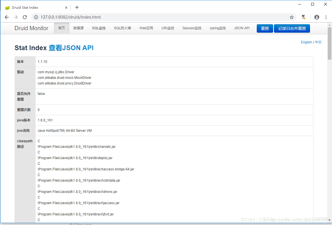
Task: Click the dnsns.jar classpath entry
Action: (78, 191)
